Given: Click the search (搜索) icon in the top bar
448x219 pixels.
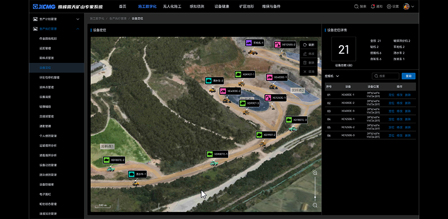Looking at the screenshot, I should click(x=357, y=6).
